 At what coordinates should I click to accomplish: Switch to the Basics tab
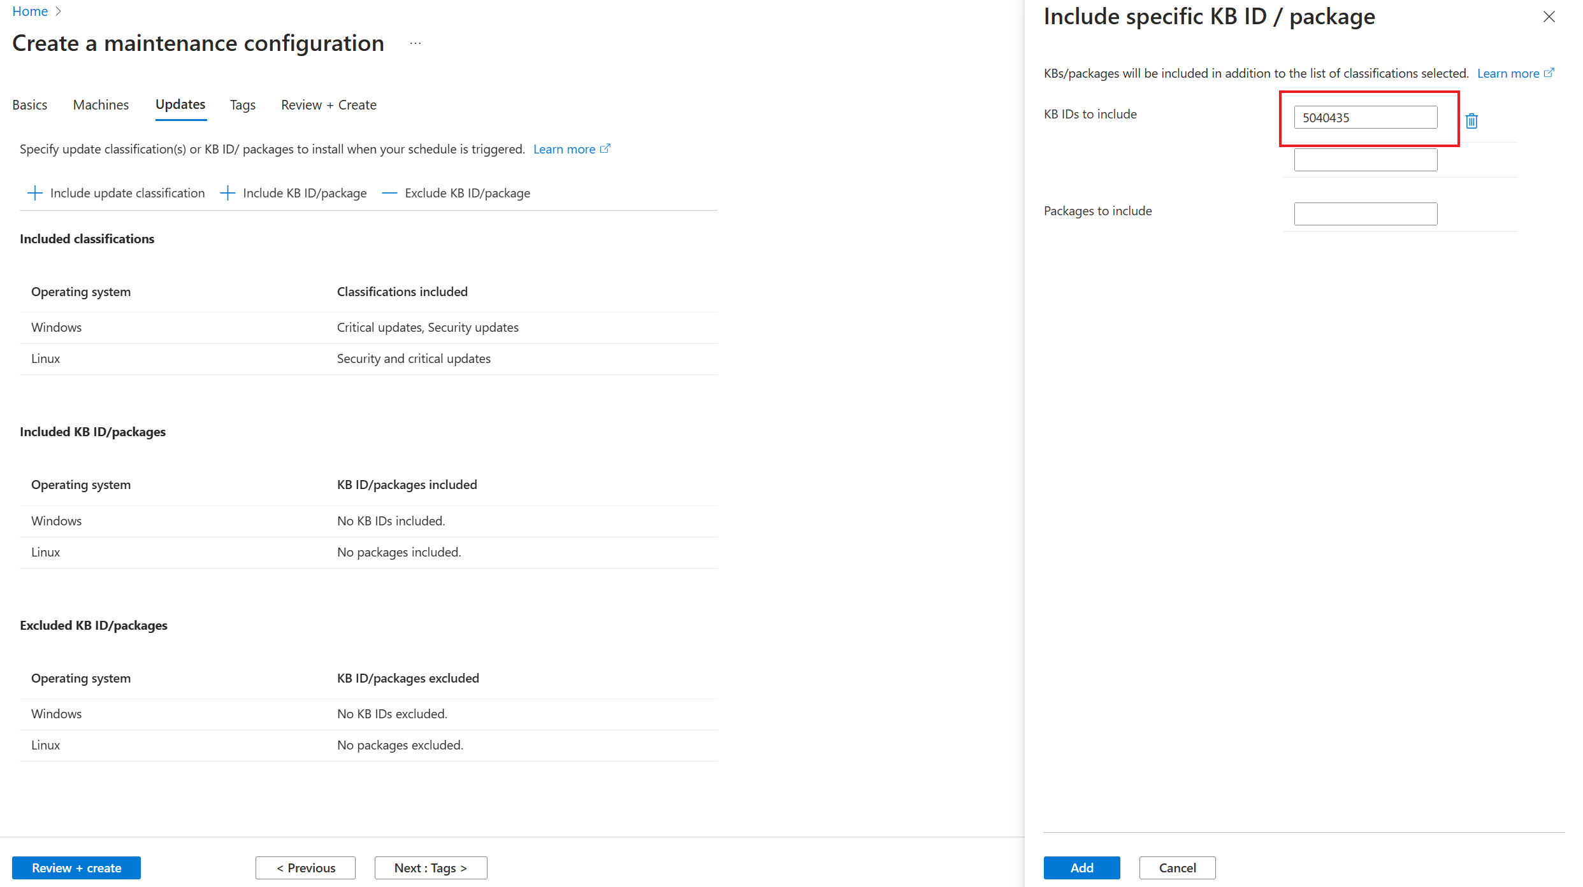pos(30,105)
